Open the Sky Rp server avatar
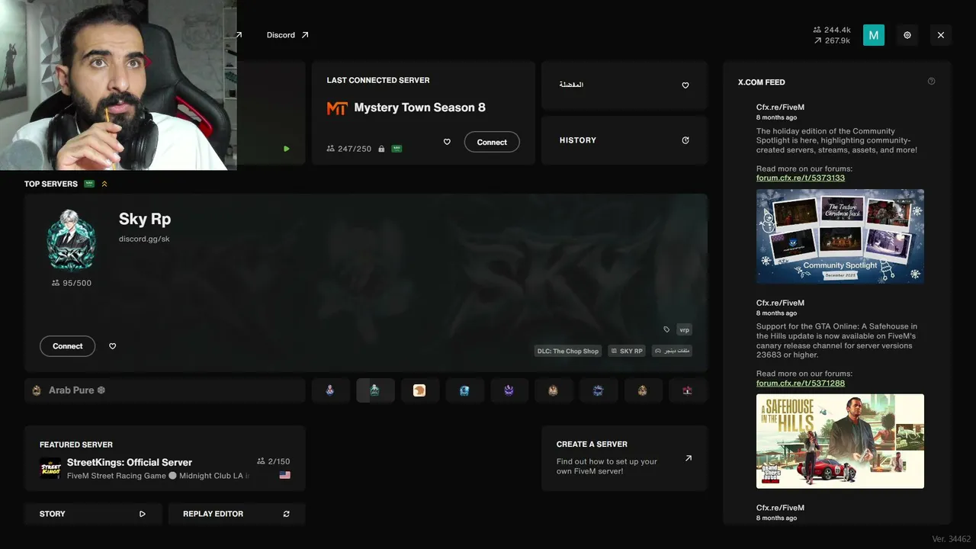976x549 pixels. [71, 239]
